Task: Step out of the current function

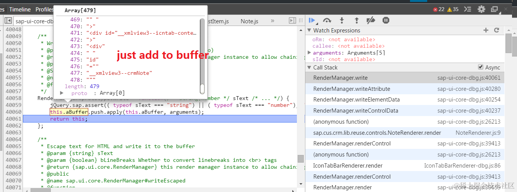Action: tap(356, 21)
